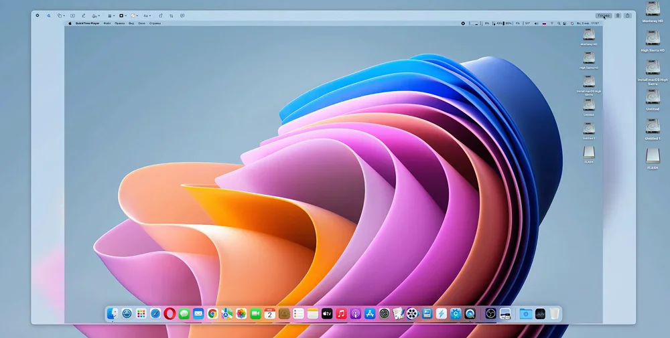Open the Правка menu in previewed screenshot
670x338 pixels.
(x=120, y=23)
